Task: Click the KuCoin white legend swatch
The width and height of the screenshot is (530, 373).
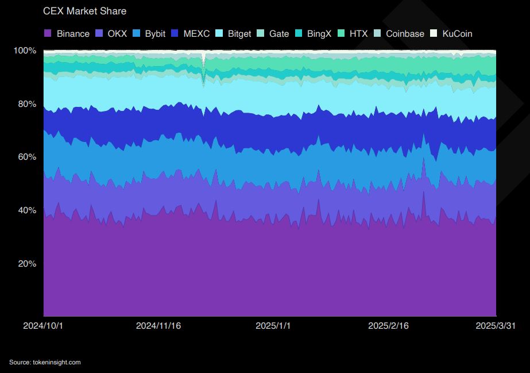Action: (434, 33)
